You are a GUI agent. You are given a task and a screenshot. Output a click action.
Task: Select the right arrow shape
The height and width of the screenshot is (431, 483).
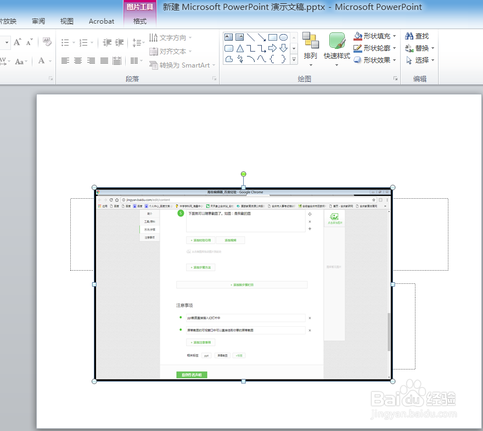(x=273, y=48)
